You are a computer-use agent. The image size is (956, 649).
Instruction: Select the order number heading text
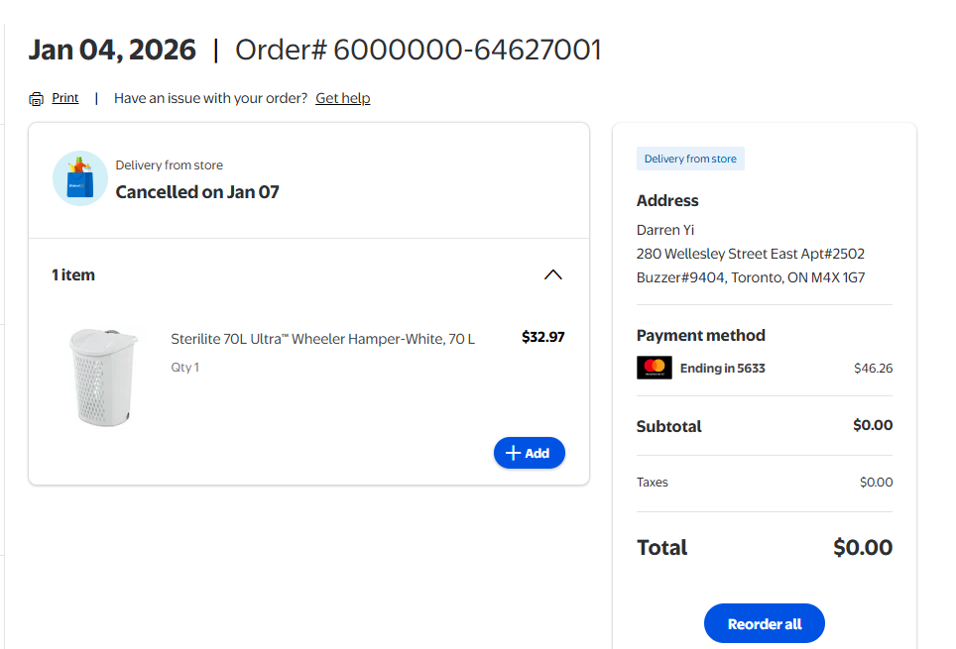(x=418, y=50)
